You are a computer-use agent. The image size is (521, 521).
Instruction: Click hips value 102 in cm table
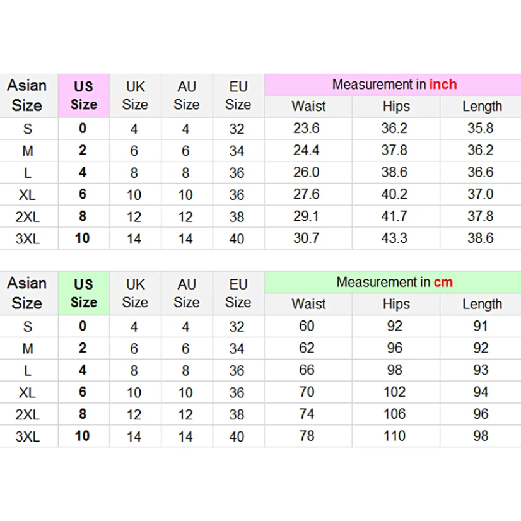click(394, 392)
